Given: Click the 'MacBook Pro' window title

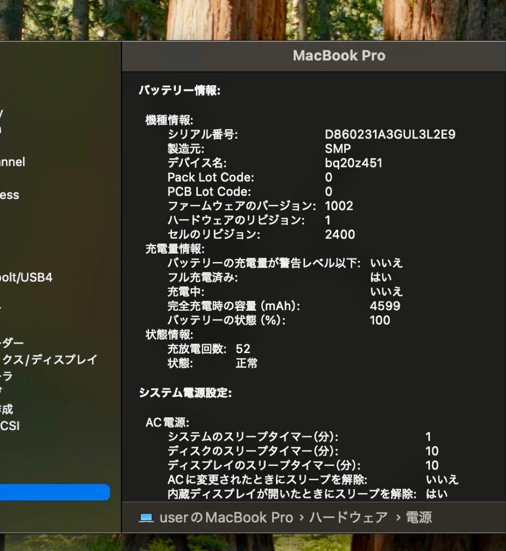Looking at the screenshot, I should click(x=339, y=56).
